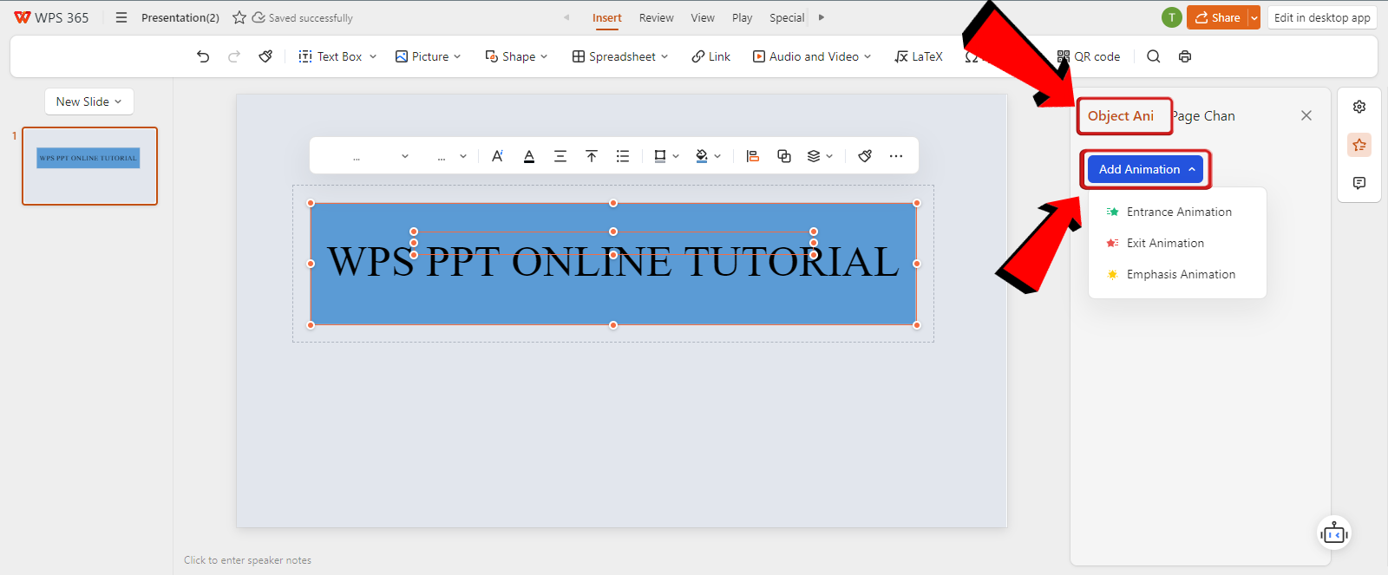Click the Add Animation button
Image resolution: width=1388 pixels, height=575 pixels.
(1145, 169)
